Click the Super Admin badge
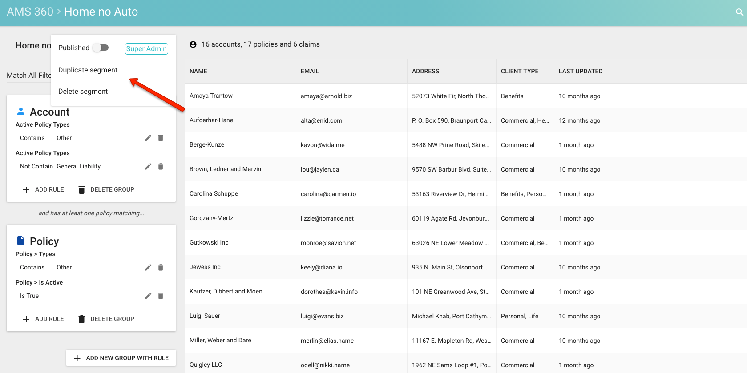 tap(146, 49)
